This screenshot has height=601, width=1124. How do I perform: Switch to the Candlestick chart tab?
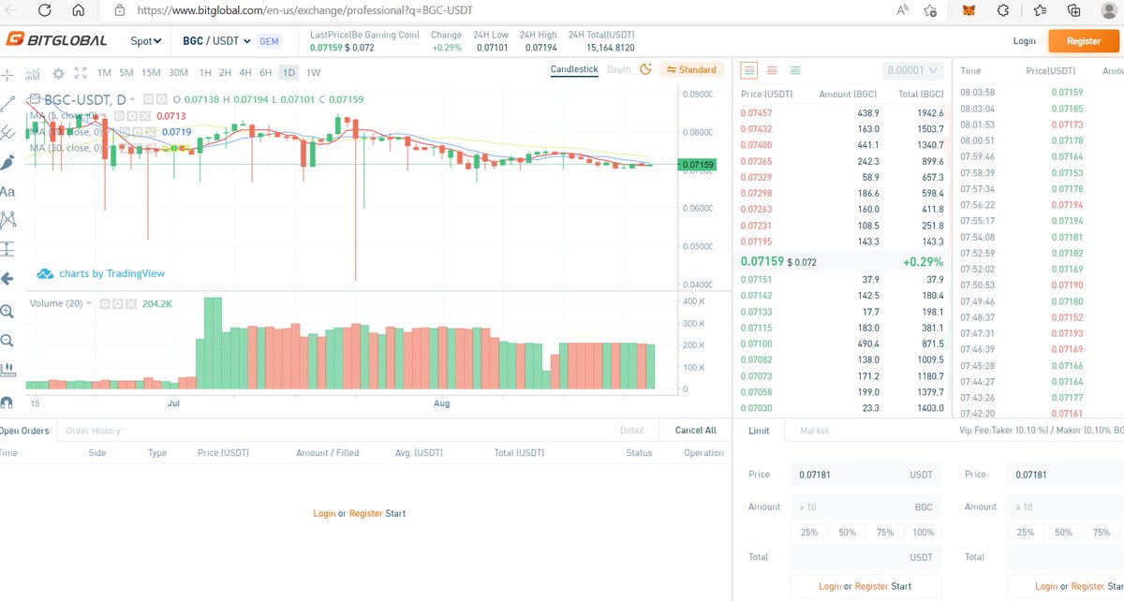[574, 69]
